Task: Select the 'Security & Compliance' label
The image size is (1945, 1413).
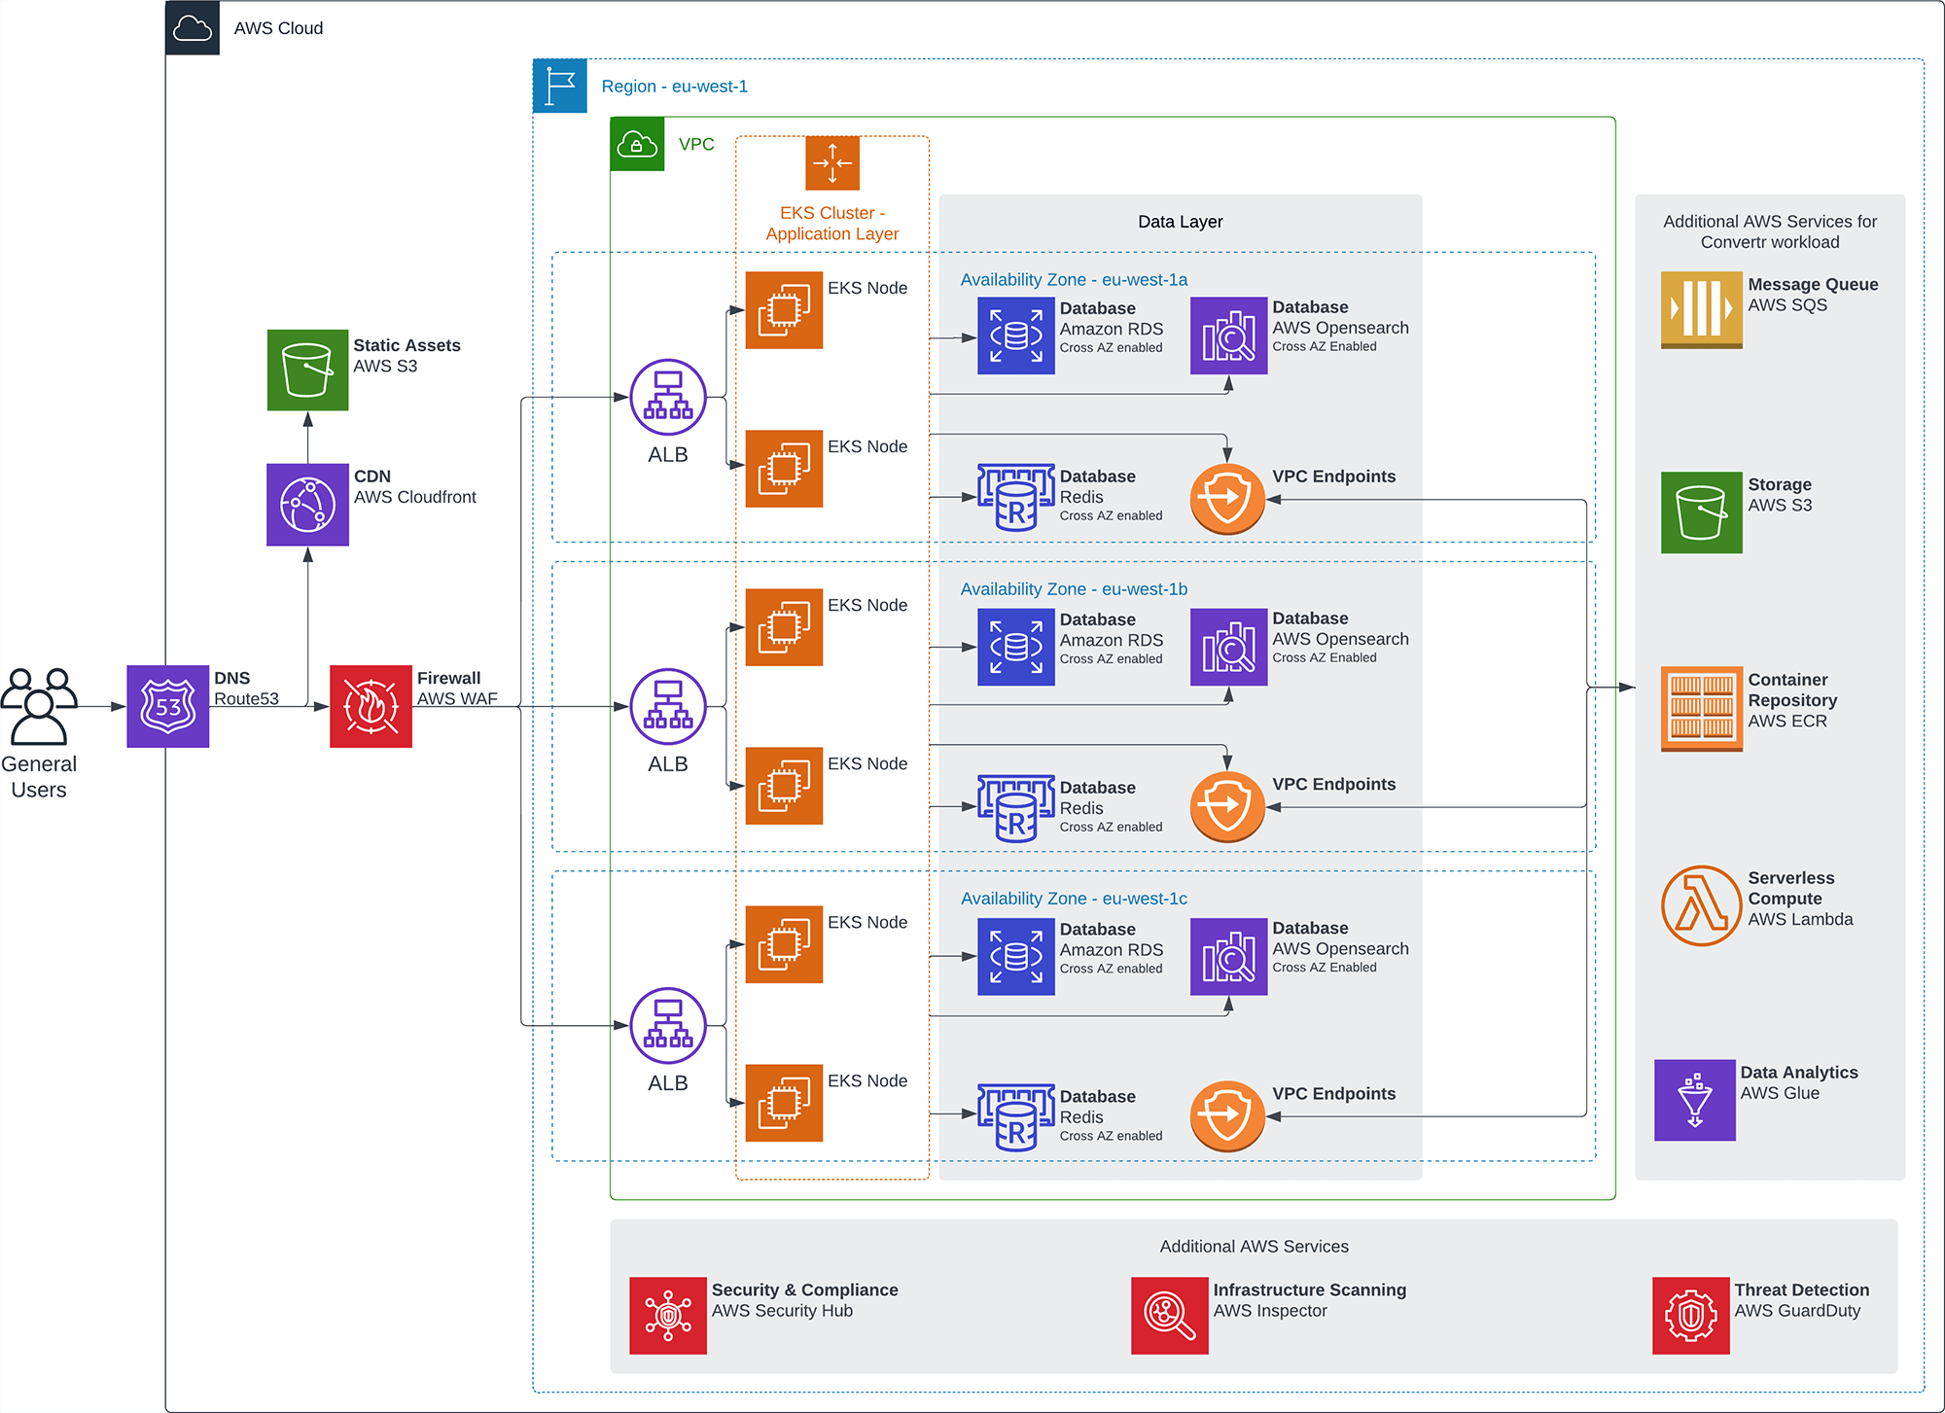Action: pyautogui.click(x=805, y=1290)
